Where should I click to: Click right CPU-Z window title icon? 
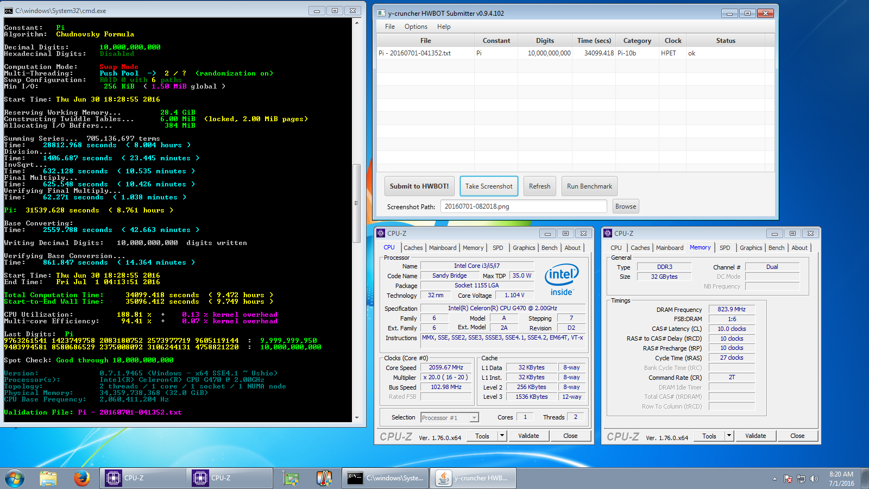pyautogui.click(x=608, y=233)
